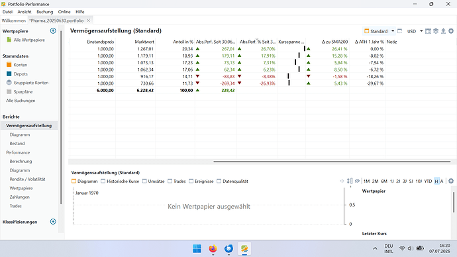Open the Zahlungen report
The image size is (457, 257).
pyautogui.click(x=19, y=197)
